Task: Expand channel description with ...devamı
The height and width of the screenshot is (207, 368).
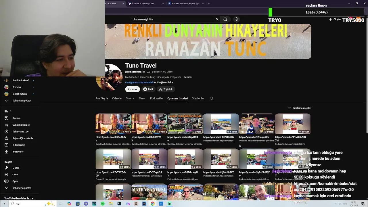Action: pyautogui.click(x=187, y=77)
